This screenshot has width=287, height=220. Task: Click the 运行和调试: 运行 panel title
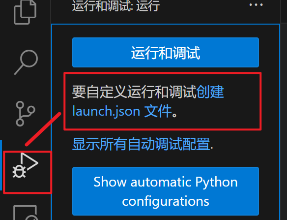point(116,6)
